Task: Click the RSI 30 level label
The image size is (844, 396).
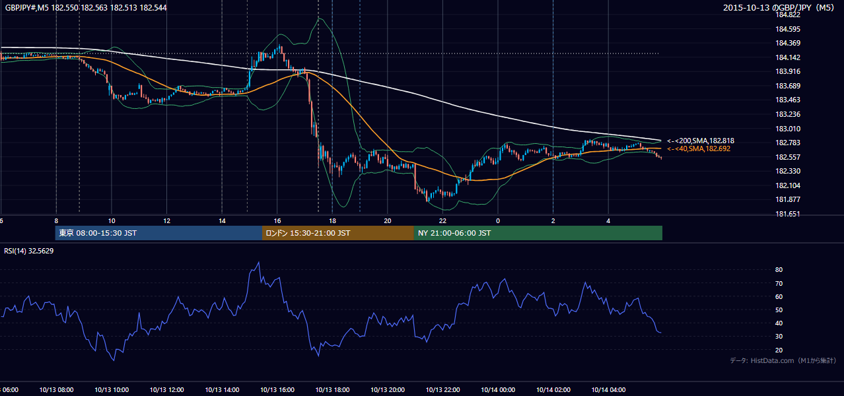Action: pos(779,337)
